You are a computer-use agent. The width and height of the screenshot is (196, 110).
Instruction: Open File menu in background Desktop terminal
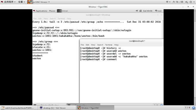pyautogui.click(x=35, y=19)
